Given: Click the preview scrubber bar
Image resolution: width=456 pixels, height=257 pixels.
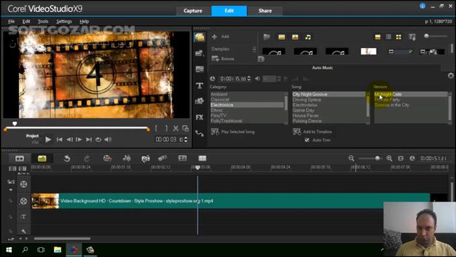Looking at the screenshot, I should [x=77, y=128].
